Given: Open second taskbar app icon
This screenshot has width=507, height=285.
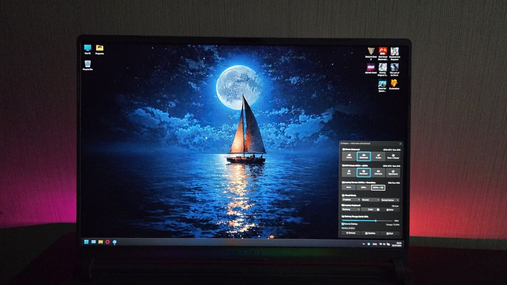Looking at the screenshot, I should click(93, 242).
